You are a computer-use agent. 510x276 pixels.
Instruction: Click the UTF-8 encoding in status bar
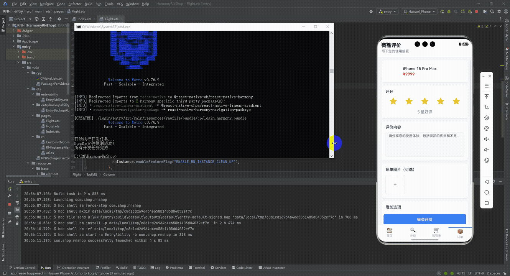coord(479,273)
